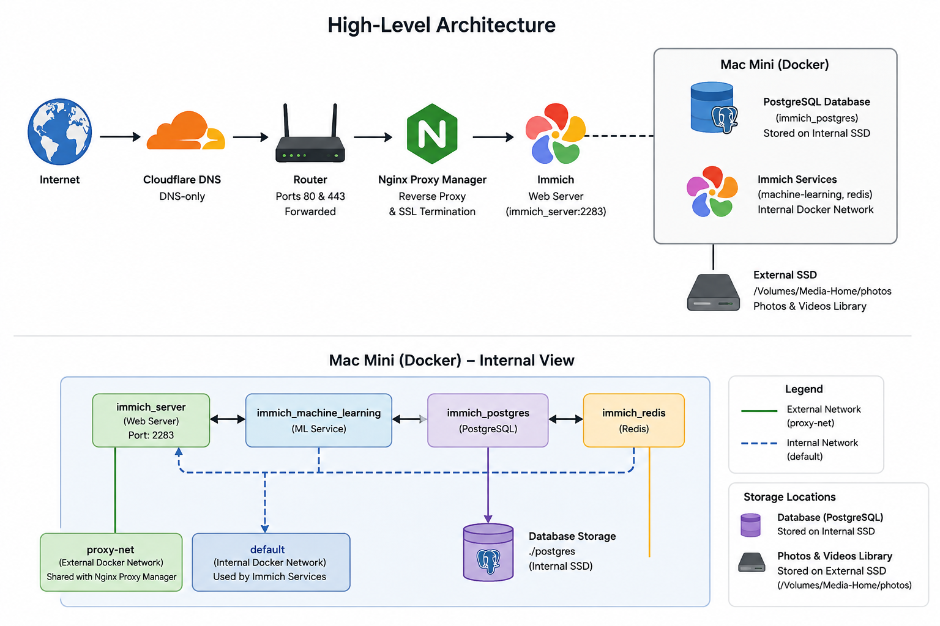Viewport: 940px width, 626px height.
Task: Select the proxy-net external network box
Action: coord(111,562)
